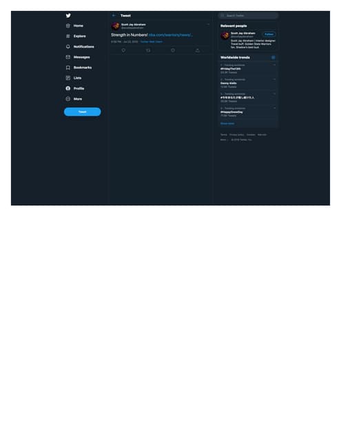Follow Scott Jay Abraham in Relevant people
Viewport: 341px width, 440px height.
pyautogui.click(x=269, y=34)
